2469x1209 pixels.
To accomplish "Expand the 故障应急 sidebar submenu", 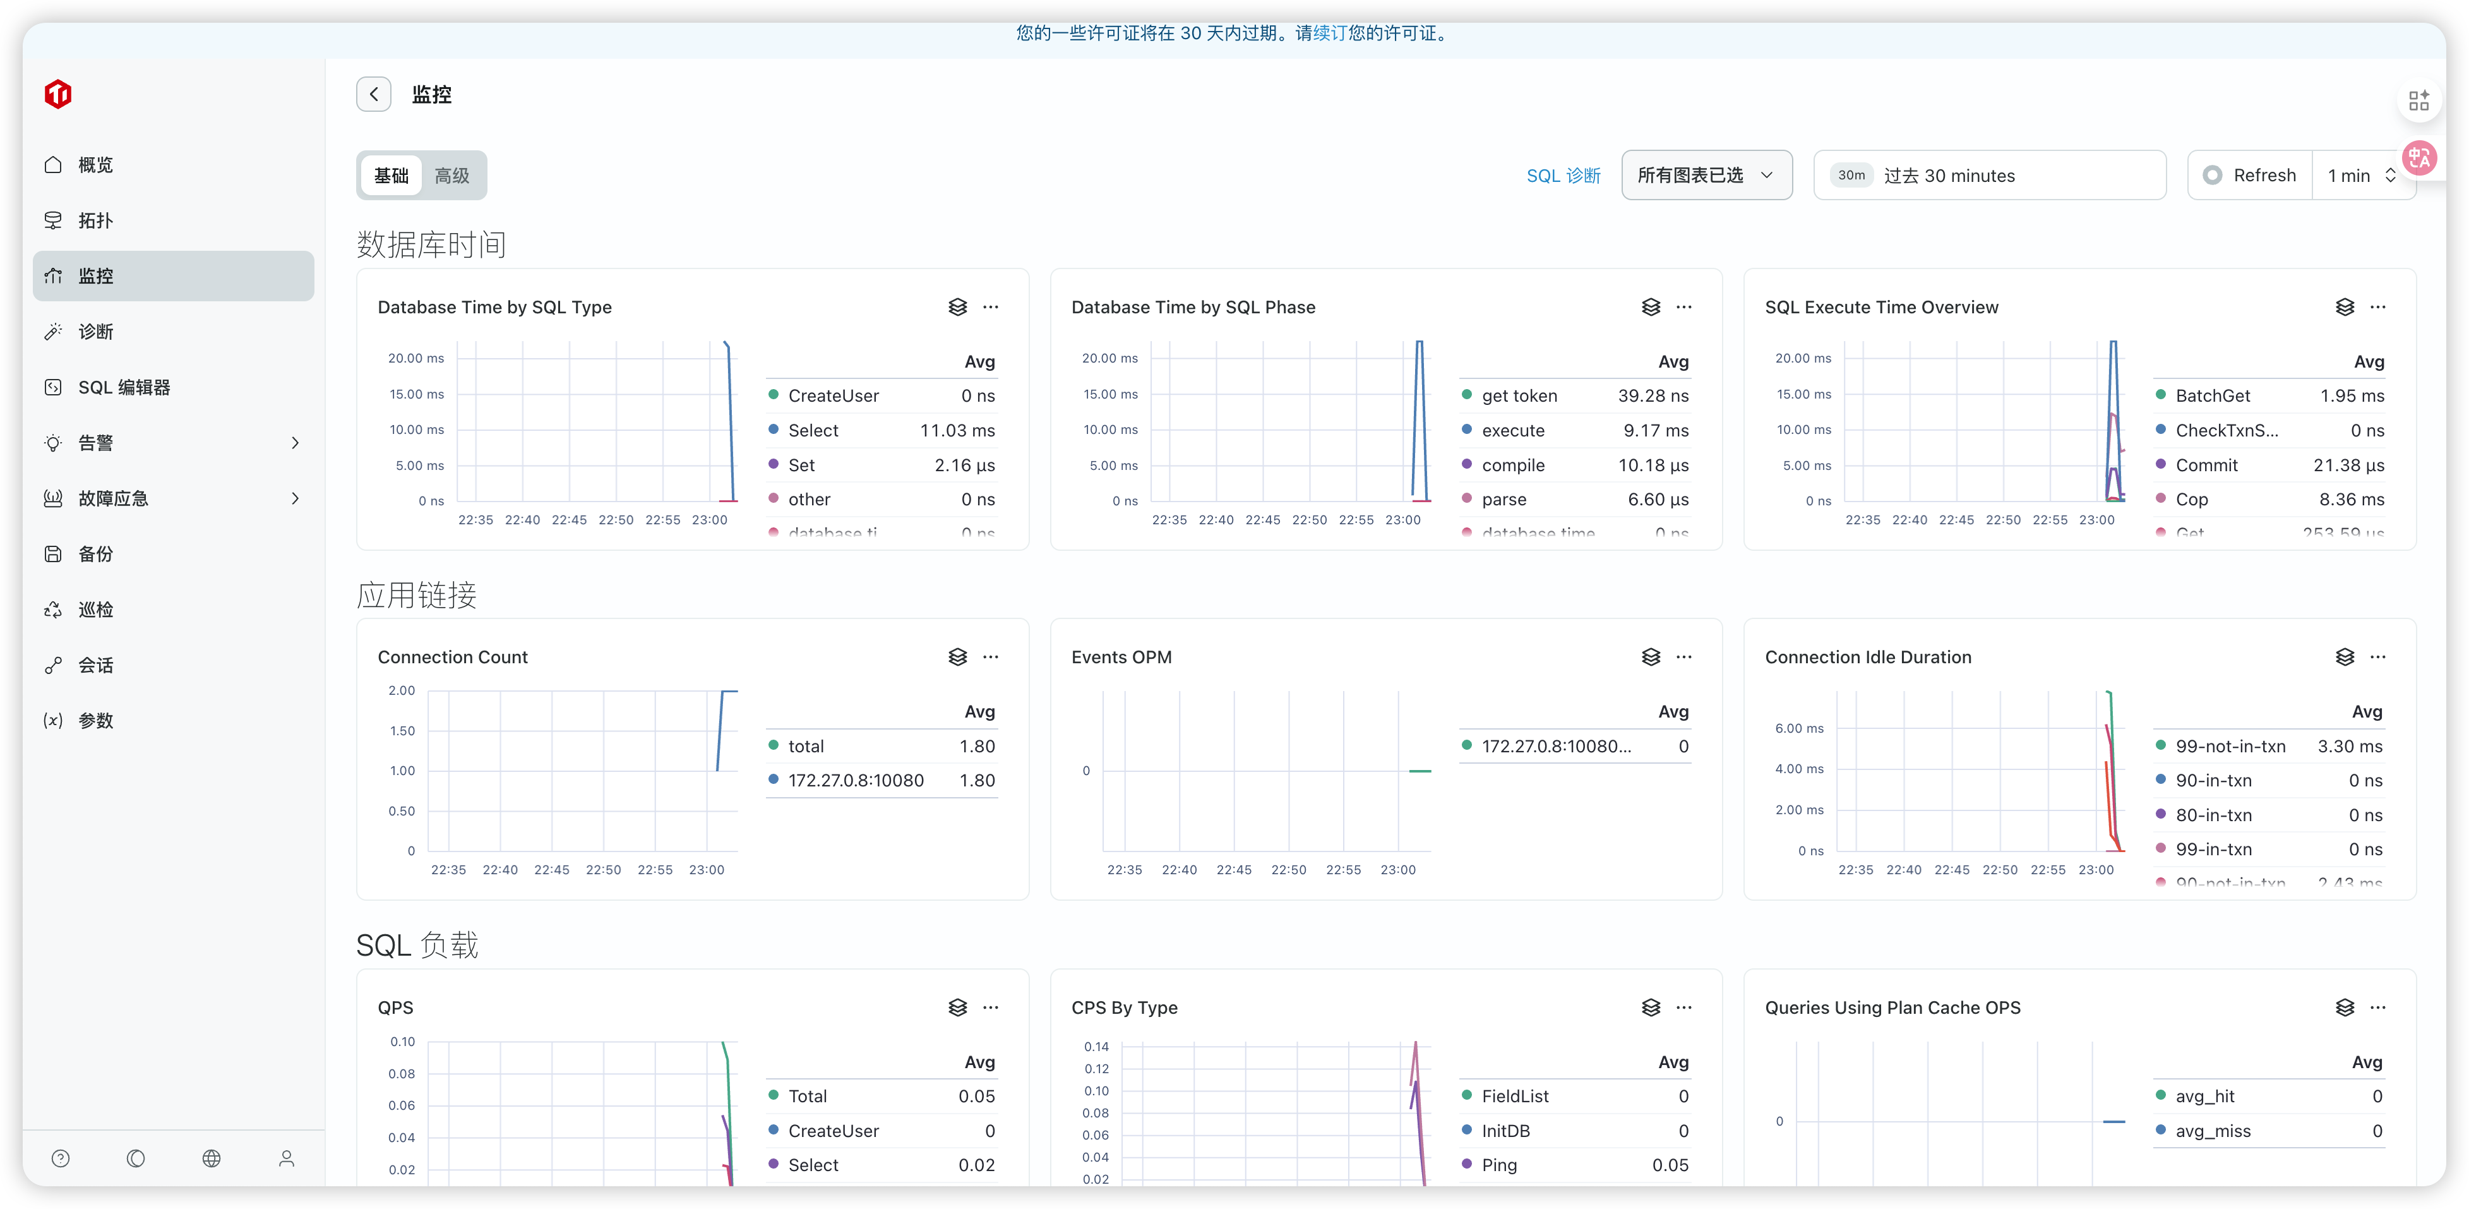I will pyautogui.click(x=296, y=498).
